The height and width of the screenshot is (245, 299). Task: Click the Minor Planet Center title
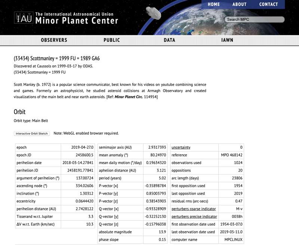point(77,21)
